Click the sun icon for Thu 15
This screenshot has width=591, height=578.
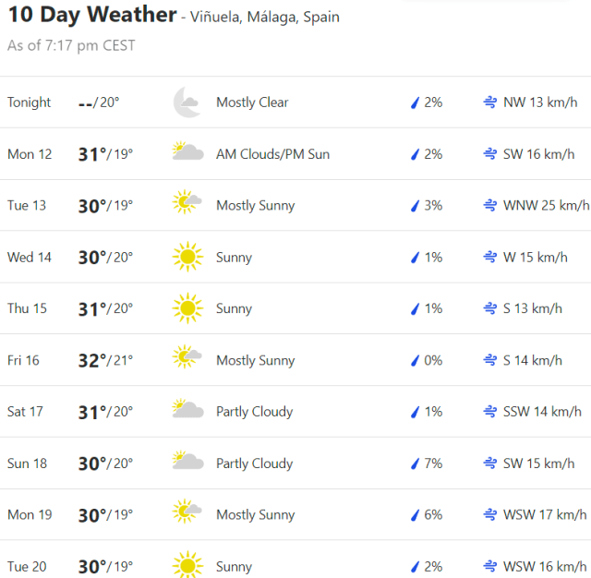[x=187, y=308]
